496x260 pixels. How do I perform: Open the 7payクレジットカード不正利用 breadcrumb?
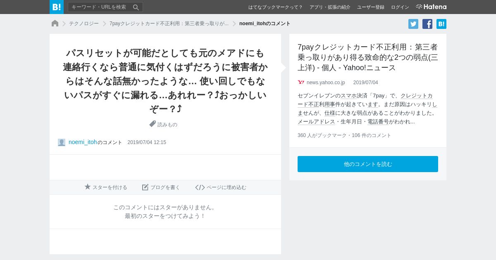coord(169,24)
